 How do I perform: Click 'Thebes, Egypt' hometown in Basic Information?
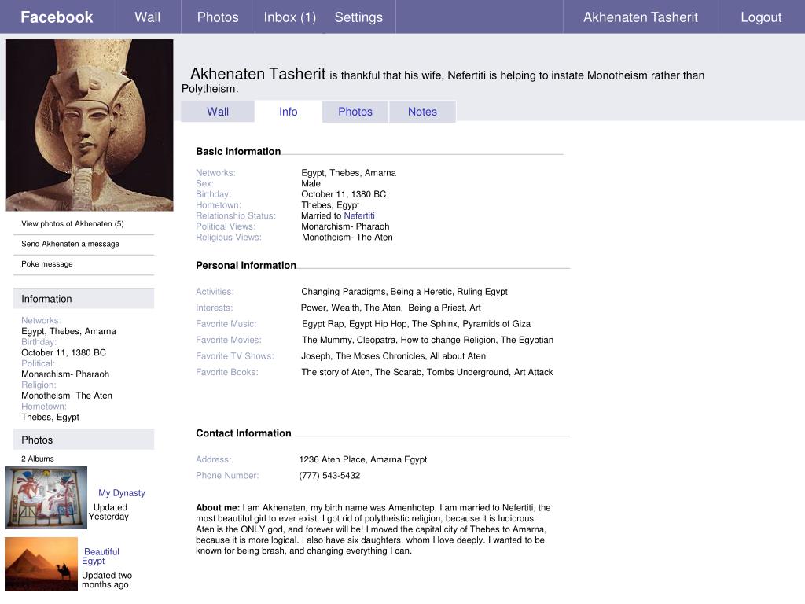tap(330, 205)
